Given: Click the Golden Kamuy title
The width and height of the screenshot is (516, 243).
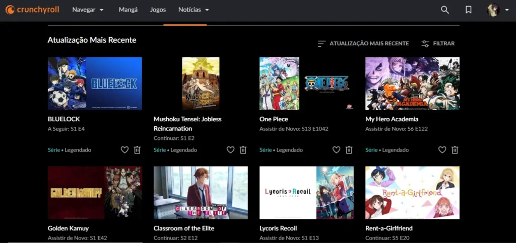Looking at the screenshot, I should point(68,228).
